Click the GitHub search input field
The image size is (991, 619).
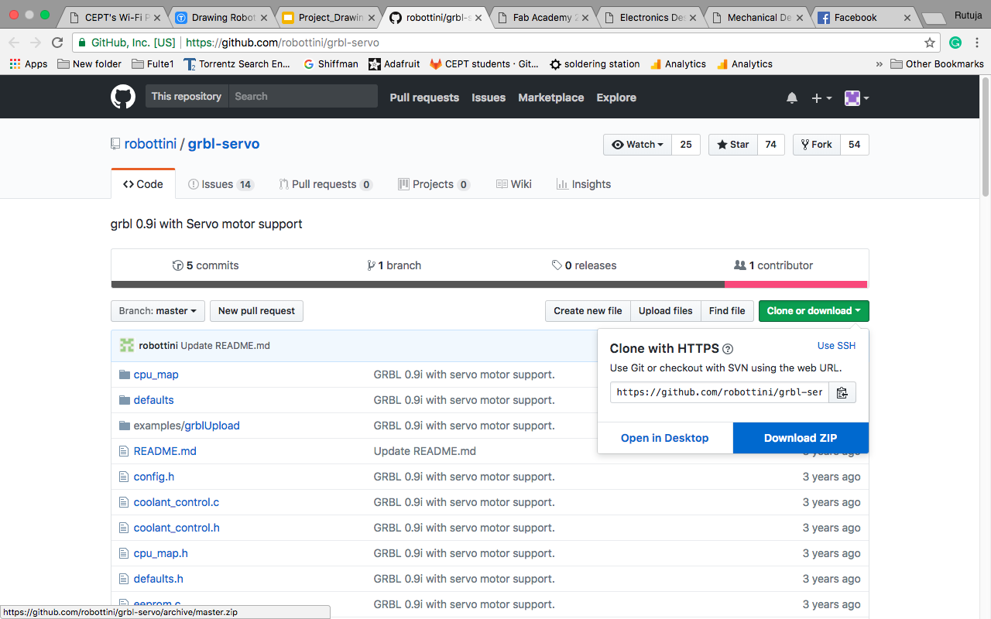coord(303,97)
